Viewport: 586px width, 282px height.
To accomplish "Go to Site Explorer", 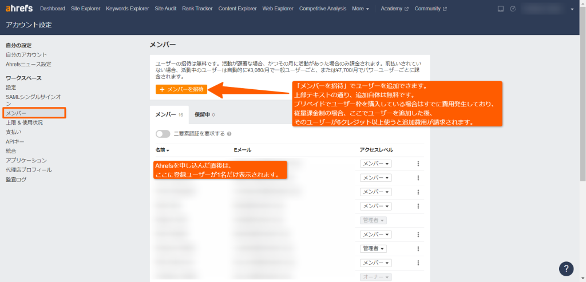I will [x=86, y=9].
